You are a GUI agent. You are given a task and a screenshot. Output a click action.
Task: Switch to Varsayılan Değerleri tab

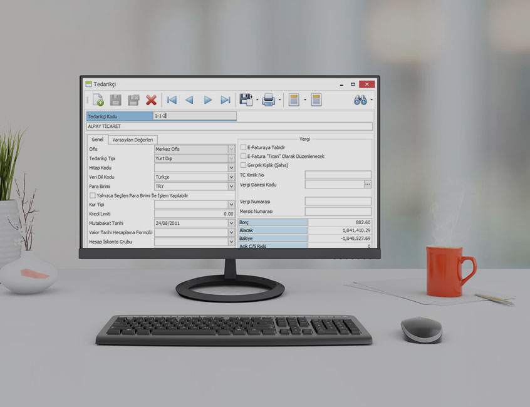click(133, 139)
